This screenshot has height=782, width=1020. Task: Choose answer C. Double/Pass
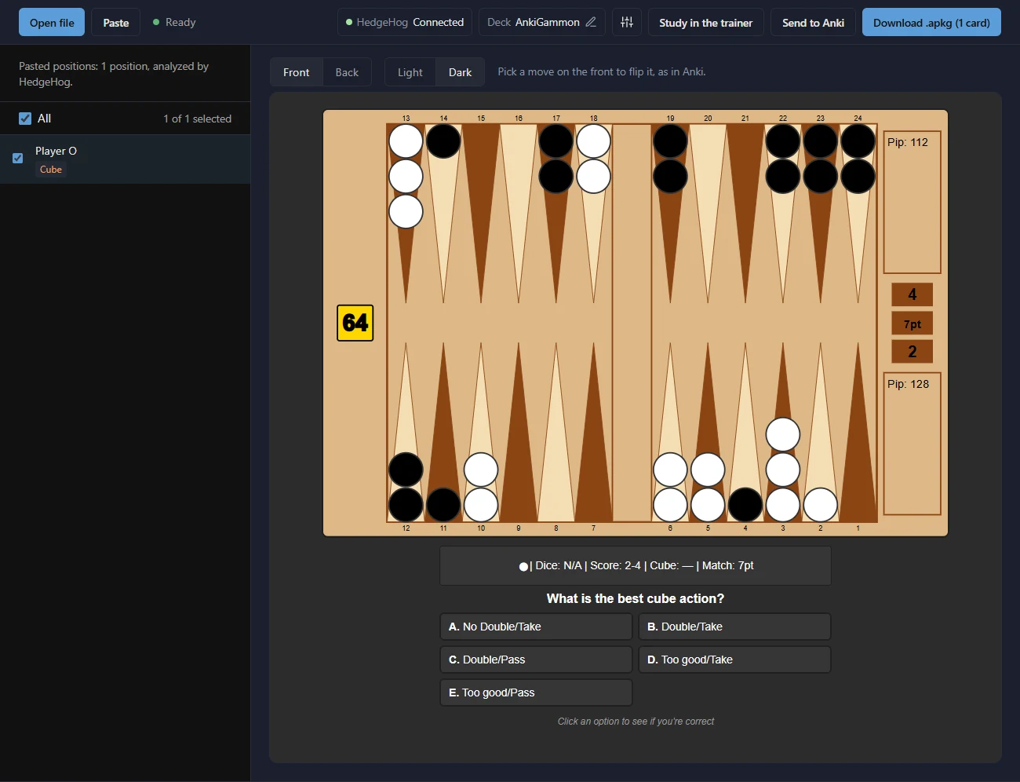[536, 660]
